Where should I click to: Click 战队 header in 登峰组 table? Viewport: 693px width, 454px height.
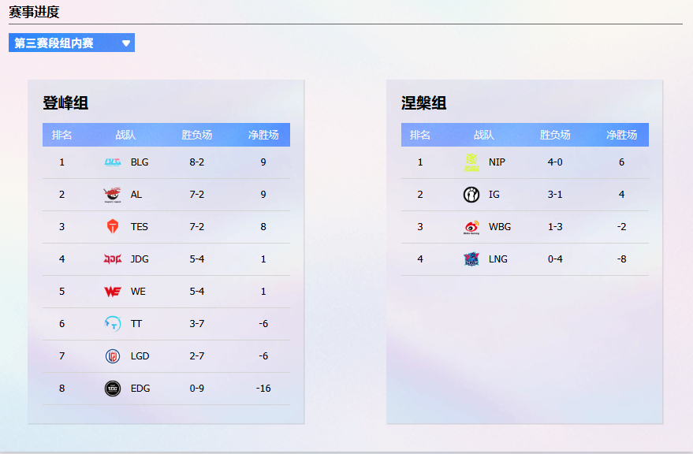(x=125, y=135)
